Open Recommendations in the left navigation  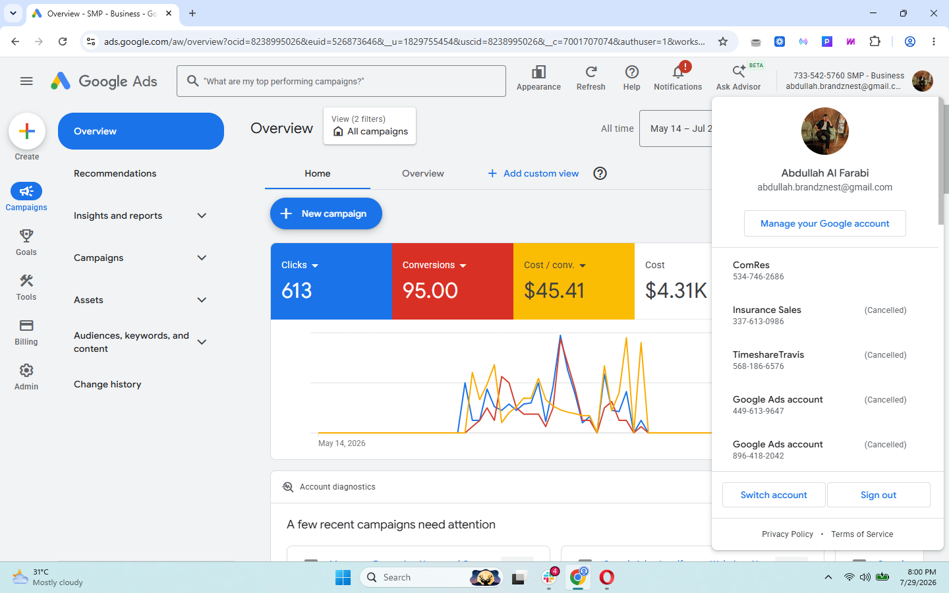tap(115, 173)
